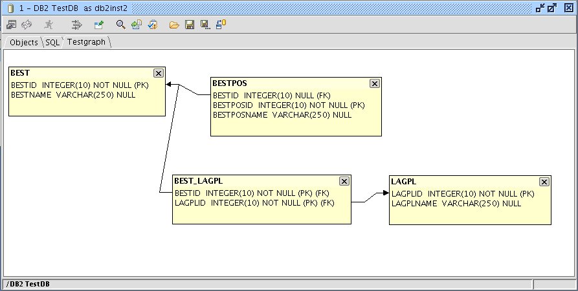Image resolution: width=578 pixels, height=291 pixels.
Task: Close the LAGPL table box
Action: pyautogui.click(x=544, y=182)
